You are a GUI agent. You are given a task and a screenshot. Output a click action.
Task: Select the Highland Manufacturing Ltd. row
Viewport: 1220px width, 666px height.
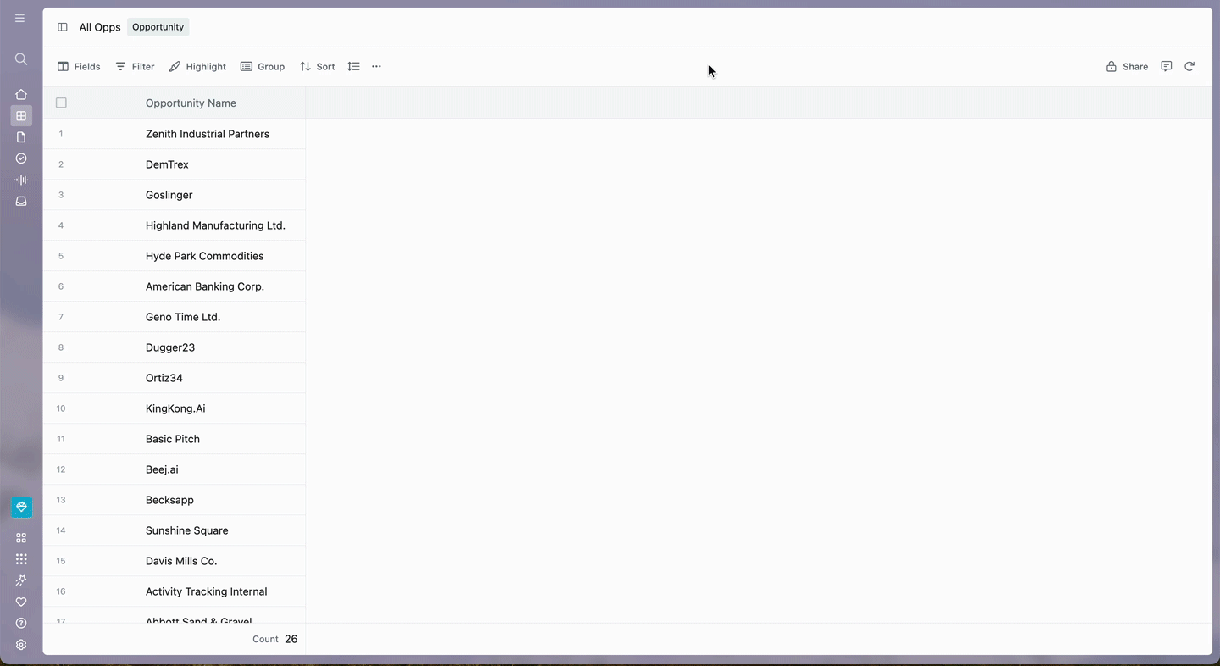point(174,225)
